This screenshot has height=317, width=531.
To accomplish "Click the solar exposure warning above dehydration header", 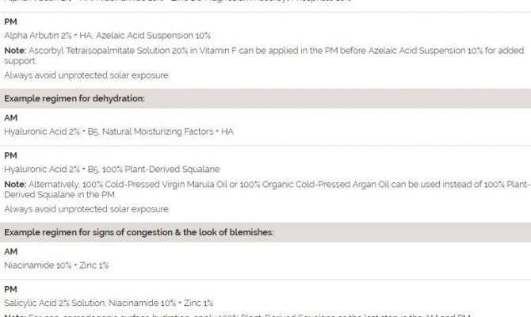I will pos(86,75).
